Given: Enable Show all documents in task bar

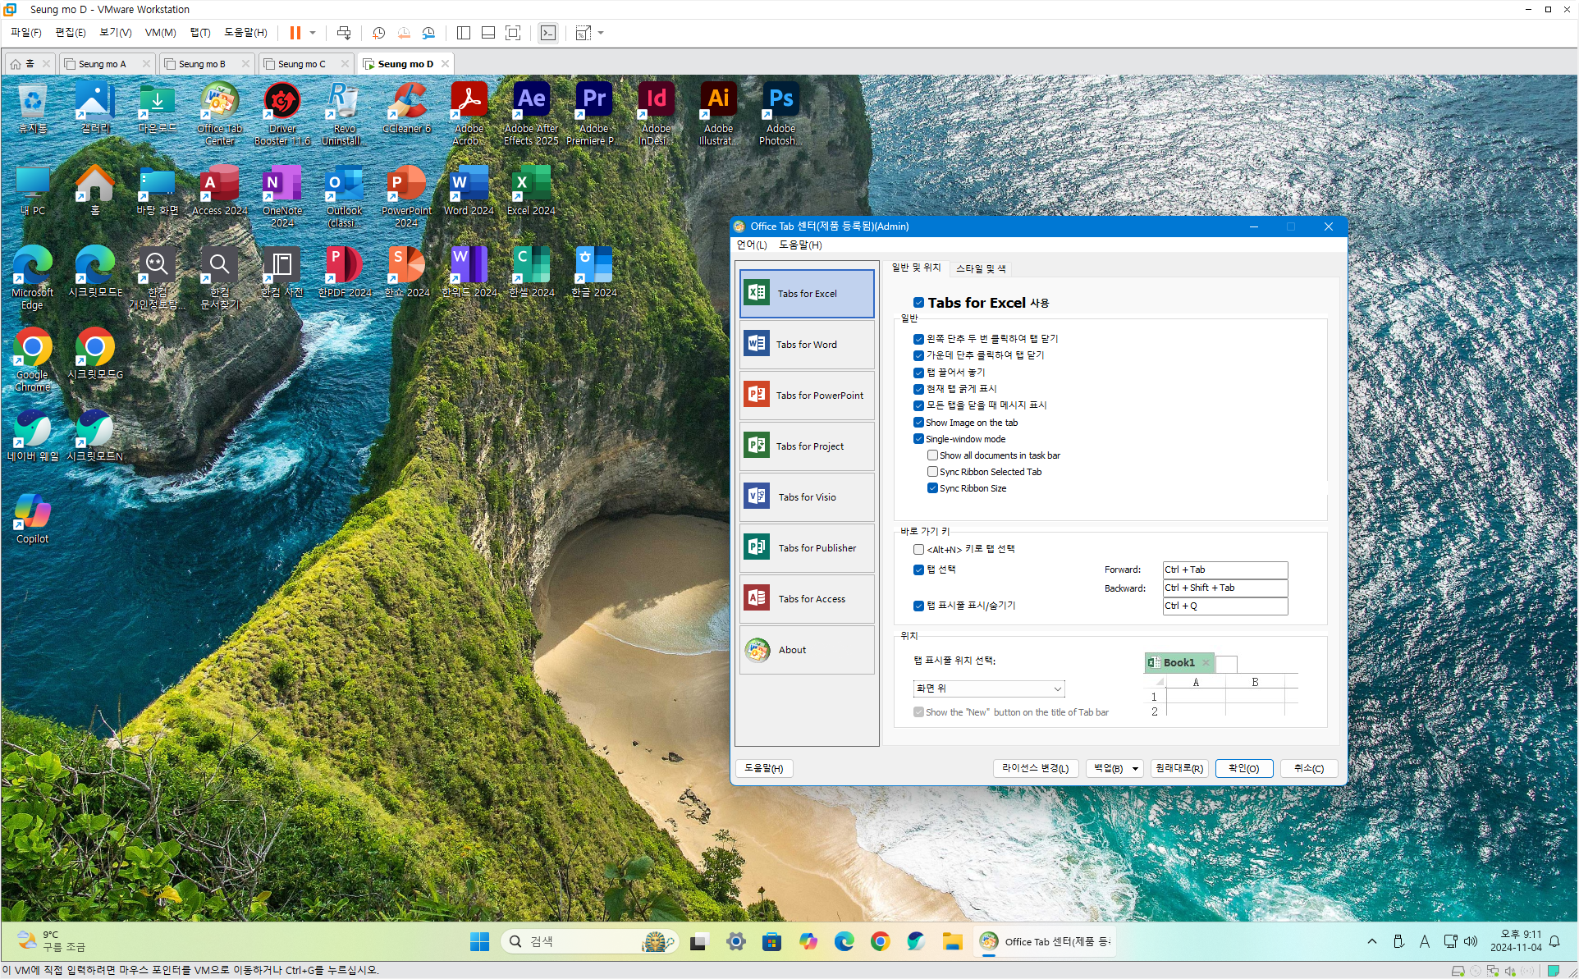Looking at the screenshot, I should click(933, 455).
